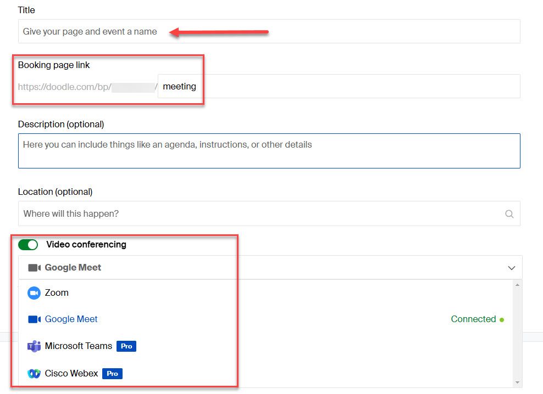This screenshot has height=394, width=543.
Task: Click the Pro badge next to Microsoft Teams
Action: coord(126,346)
